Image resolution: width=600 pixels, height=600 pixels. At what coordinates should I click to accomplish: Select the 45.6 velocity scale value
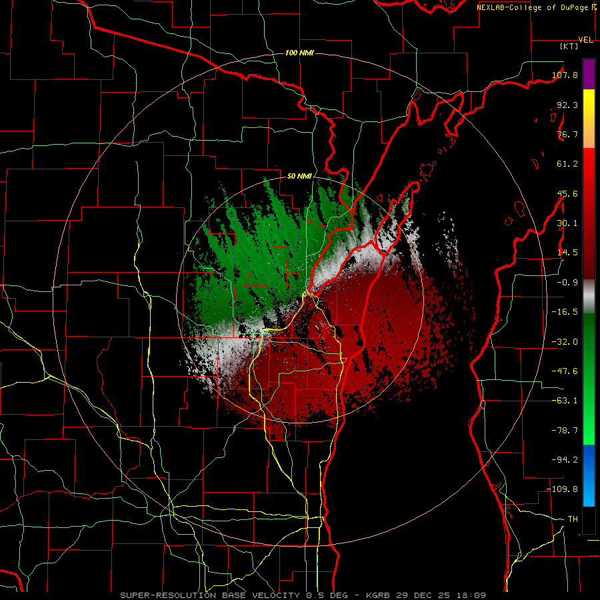point(567,193)
